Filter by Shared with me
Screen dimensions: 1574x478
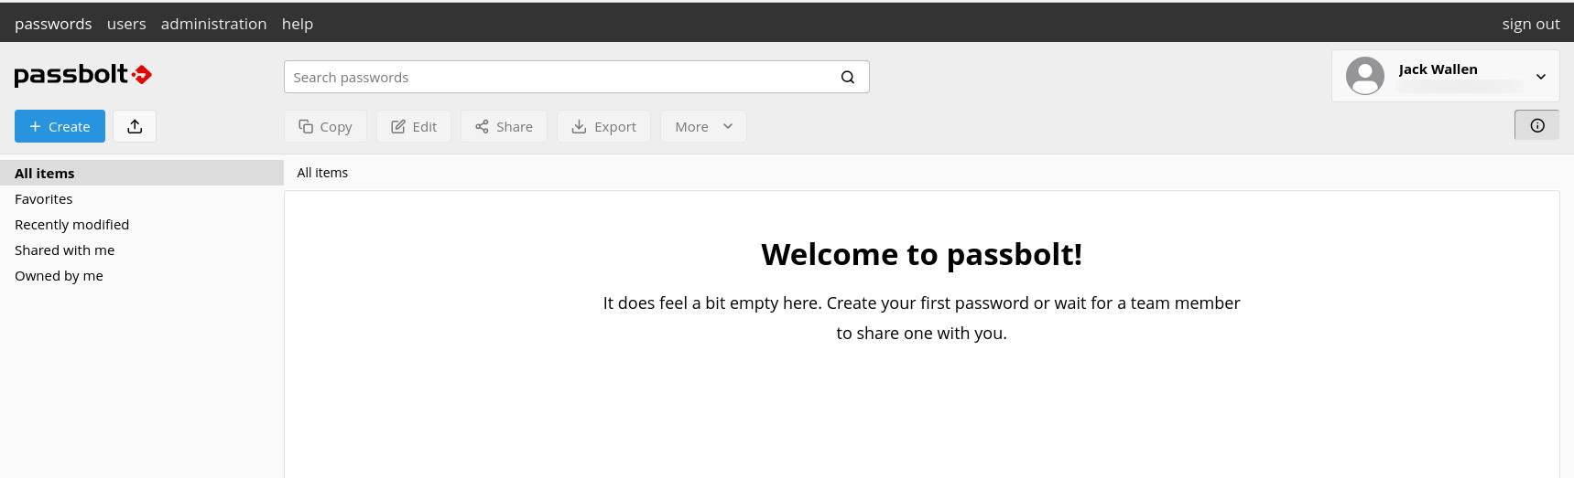coord(64,250)
